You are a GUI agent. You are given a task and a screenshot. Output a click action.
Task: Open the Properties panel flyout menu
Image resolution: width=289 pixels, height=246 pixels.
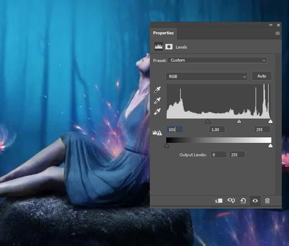click(277, 33)
